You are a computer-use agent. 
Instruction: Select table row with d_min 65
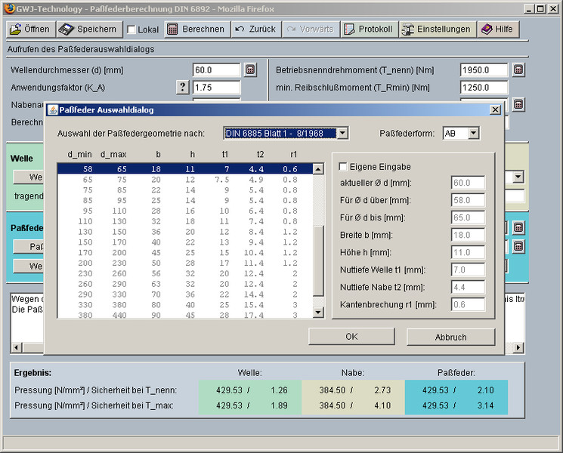pos(185,180)
